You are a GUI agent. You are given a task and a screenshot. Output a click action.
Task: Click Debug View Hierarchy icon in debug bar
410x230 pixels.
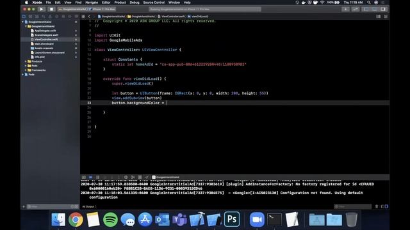point(126,177)
